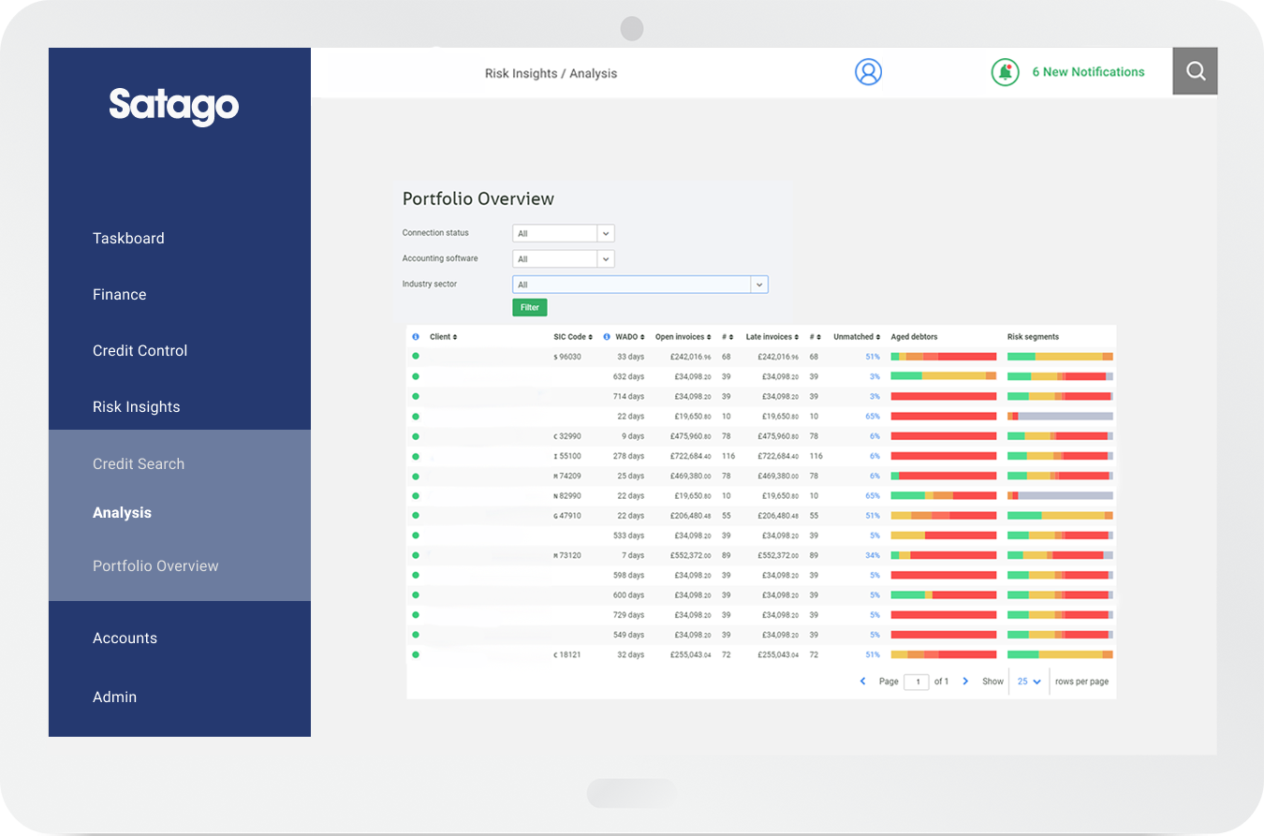Open the 6 New Notifications link
Image resolution: width=1264 pixels, height=836 pixels.
(x=1088, y=72)
